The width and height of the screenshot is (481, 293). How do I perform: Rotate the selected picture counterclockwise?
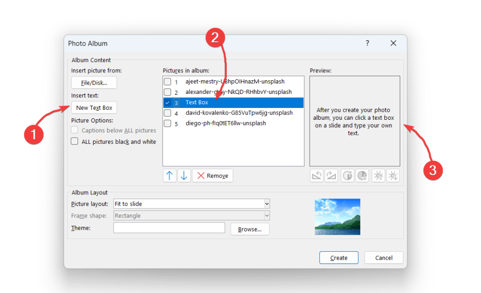(317, 175)
